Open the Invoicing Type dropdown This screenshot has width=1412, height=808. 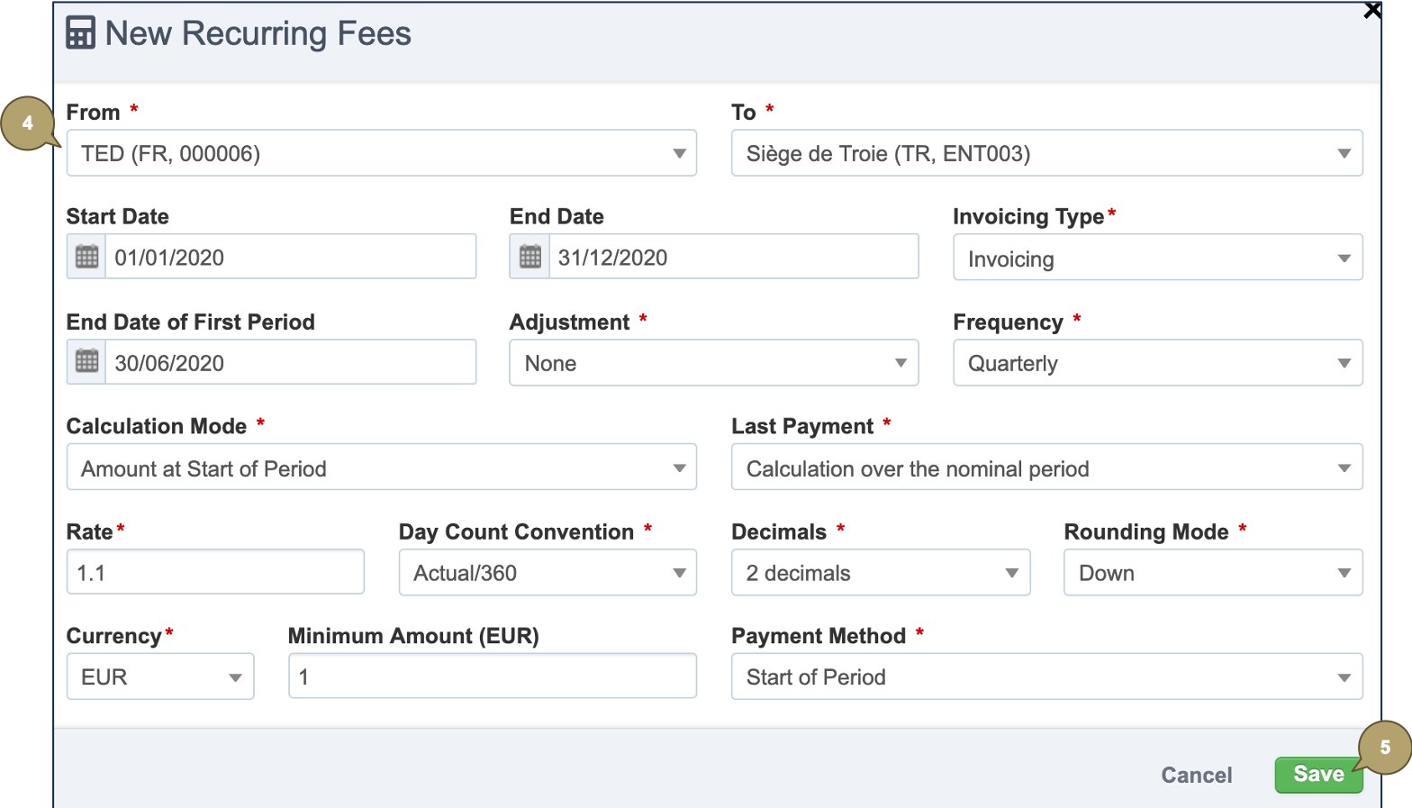tap(1344, 258)
